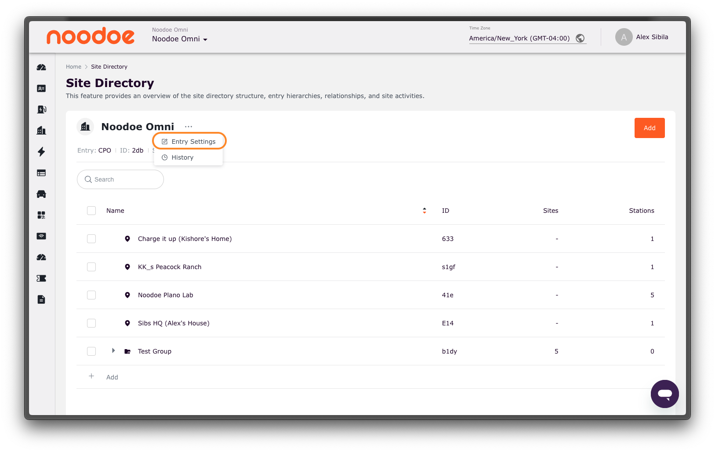The width and height of the screenshot is (715, 452).
Task: Open the chat support bubble
Action: [x=664, y=394]
